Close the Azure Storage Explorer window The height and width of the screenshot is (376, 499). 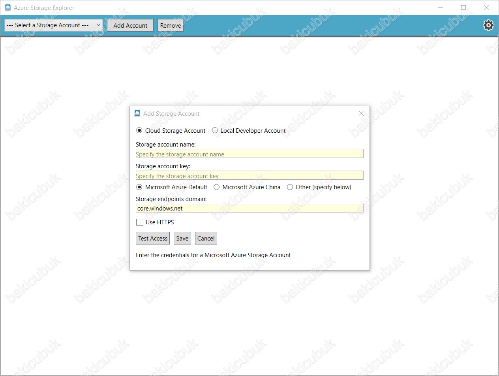(x=487, y=8)
